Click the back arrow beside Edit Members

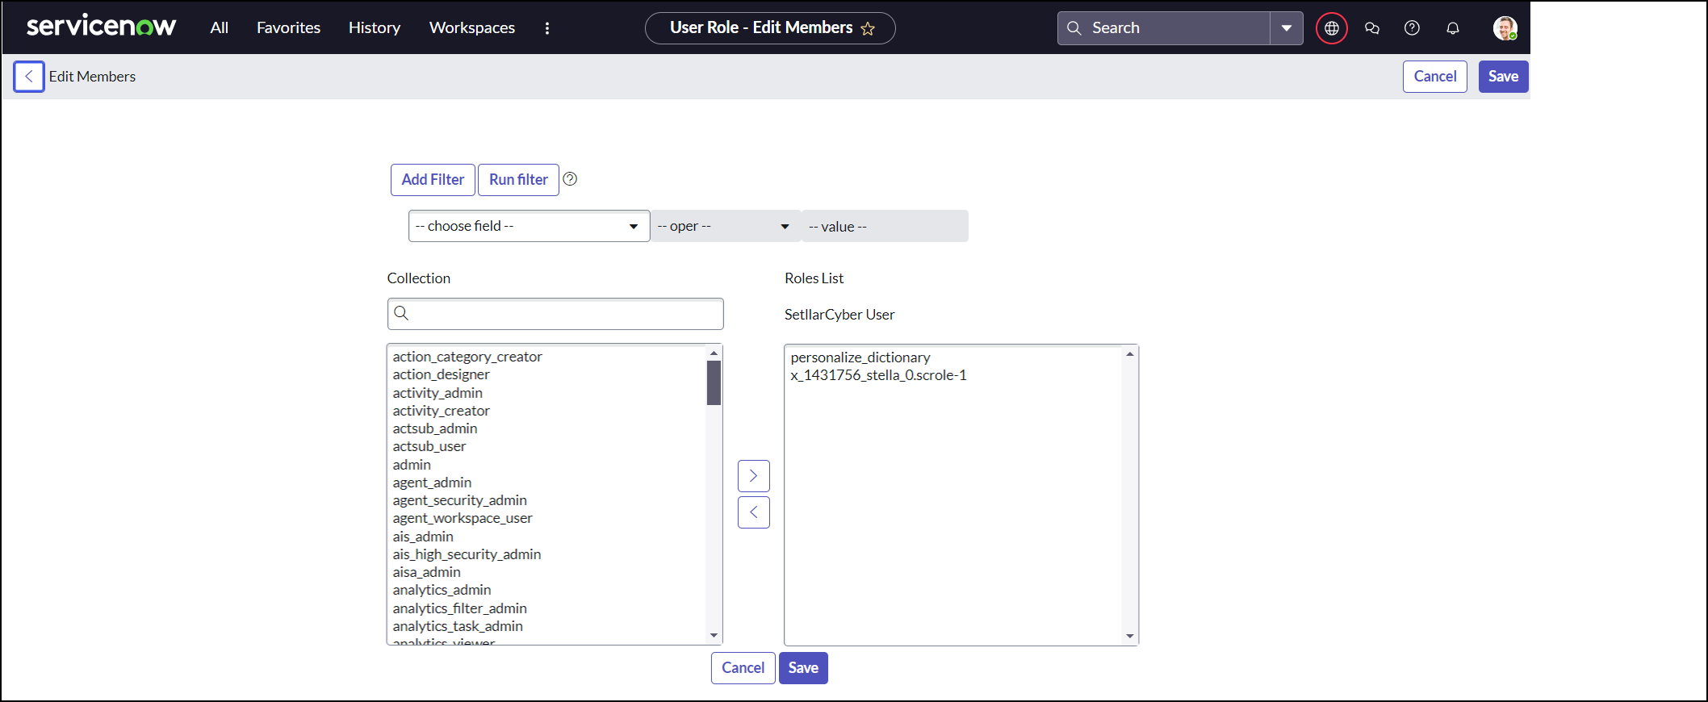pyautogui.click(x=29, y=77)
